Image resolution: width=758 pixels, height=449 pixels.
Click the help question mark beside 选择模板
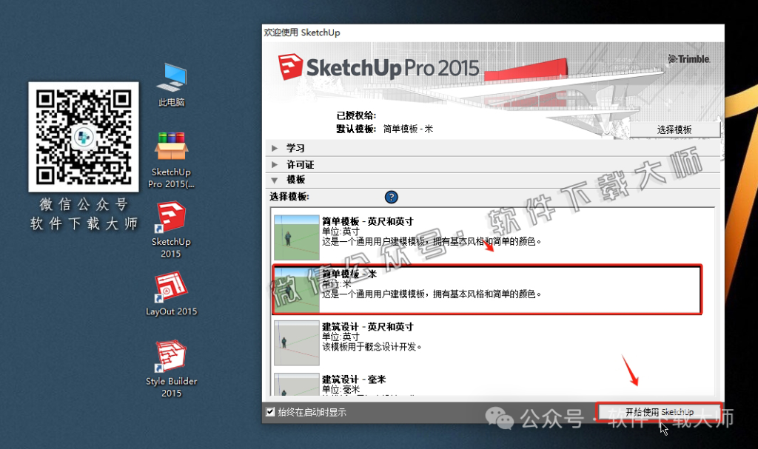point(391,197)
